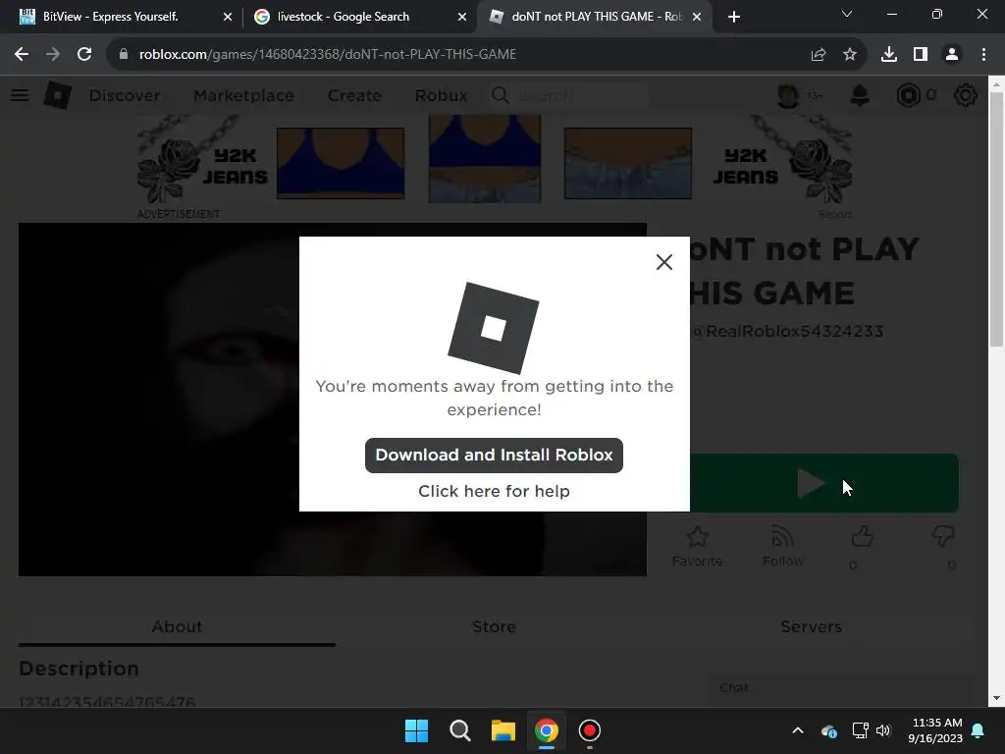Open network status tray icon
Viewport: 1005px width, 754px height.
pyautogui.click(x=860, y=730)
